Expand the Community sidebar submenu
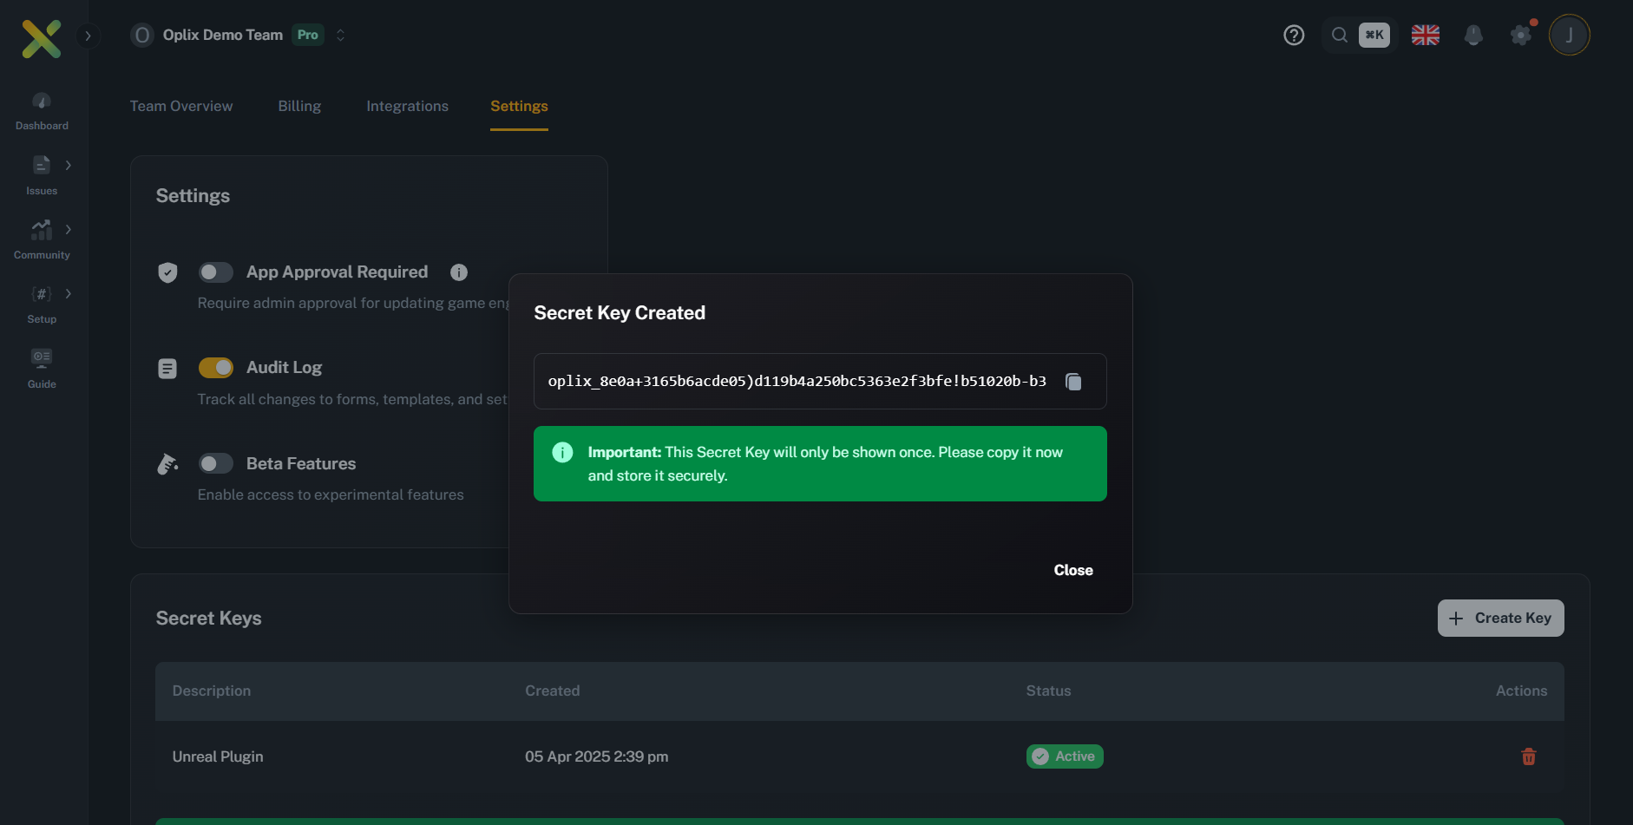This screenshot has width=1633, height=825. 68,229
